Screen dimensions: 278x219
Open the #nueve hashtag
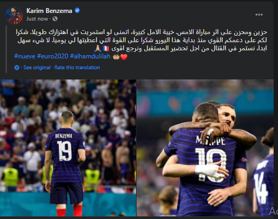[25, 56]
